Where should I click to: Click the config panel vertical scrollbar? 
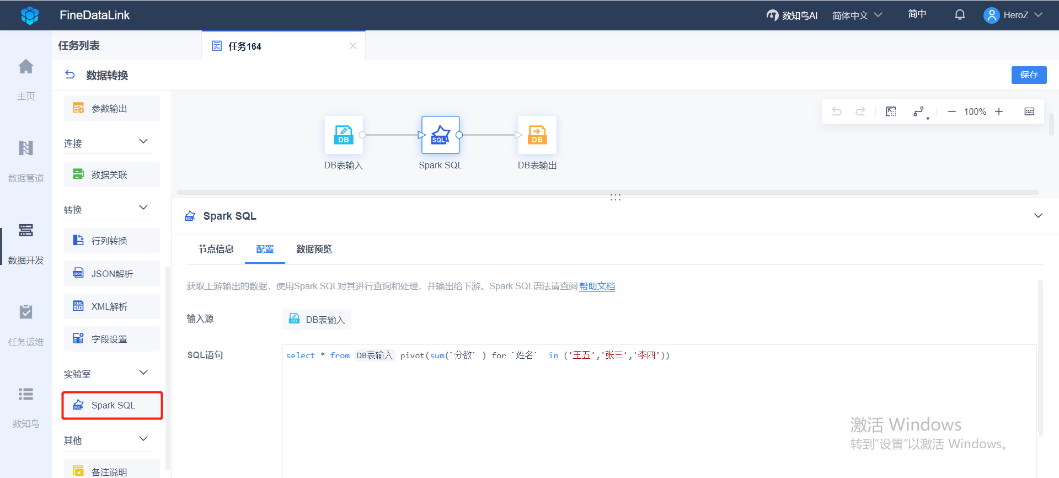point(1040,358)
